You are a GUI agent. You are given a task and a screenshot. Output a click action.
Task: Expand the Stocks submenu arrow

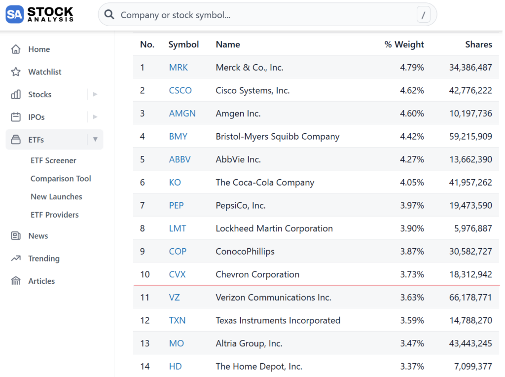pos(95,94)
